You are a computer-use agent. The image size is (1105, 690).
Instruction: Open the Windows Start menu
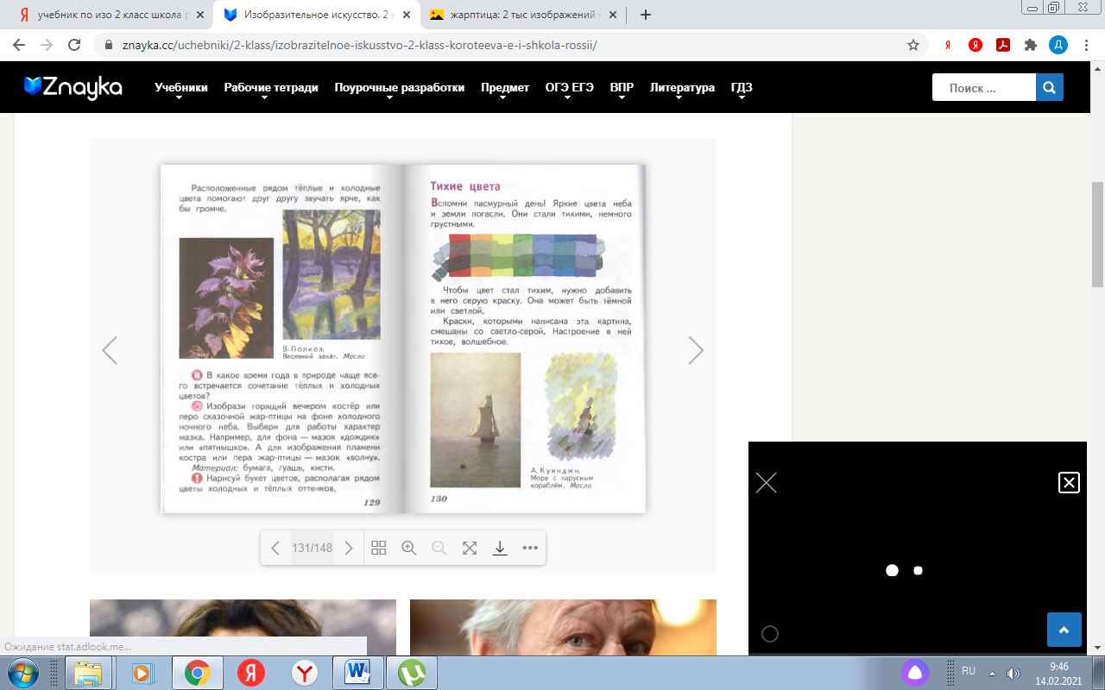[x=21, y=673]
